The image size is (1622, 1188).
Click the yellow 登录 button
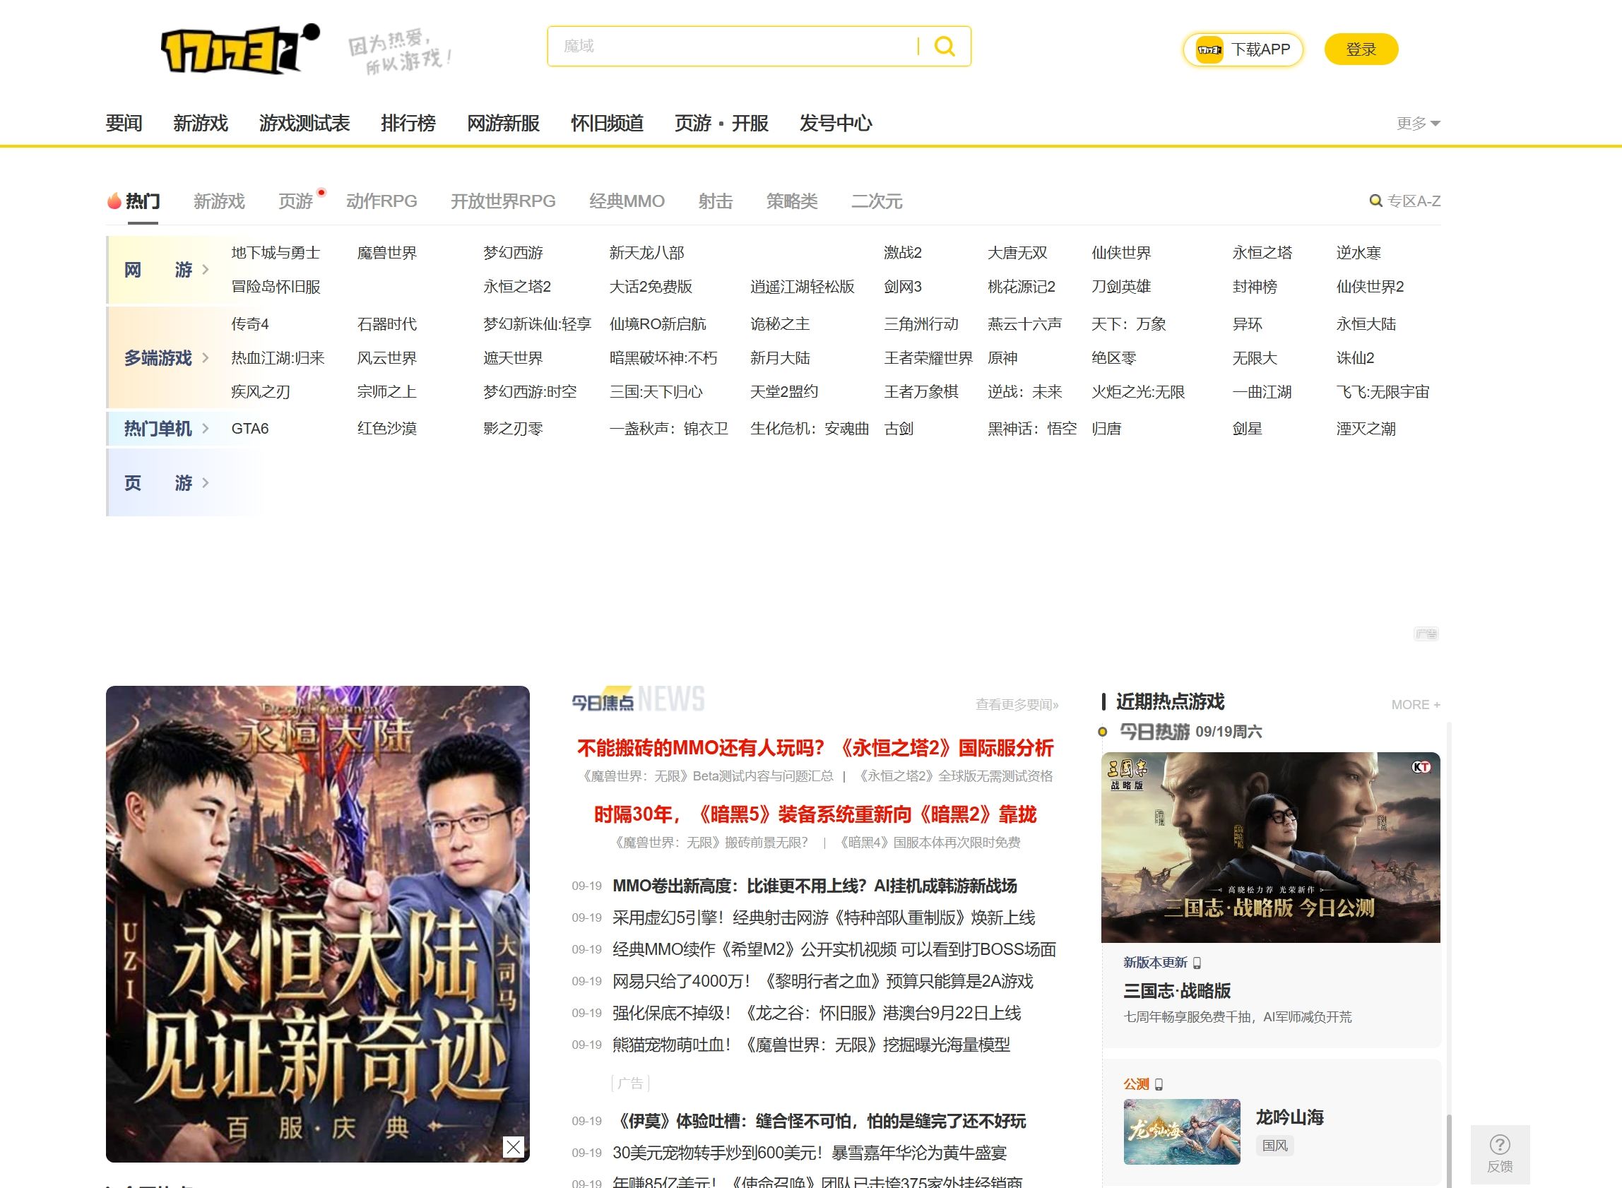pos(1361,49)
